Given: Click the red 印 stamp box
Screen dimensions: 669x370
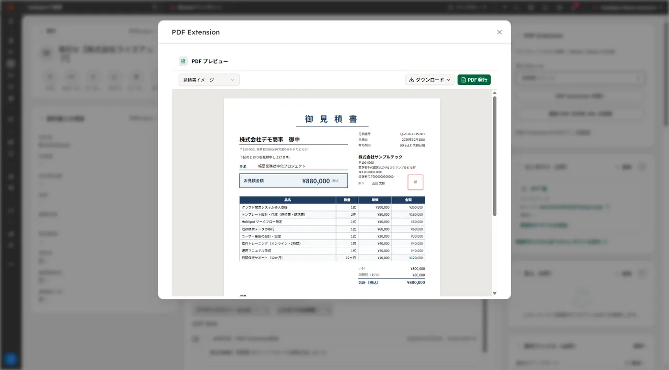Looking at the screenshot, I should pos(415,182).
